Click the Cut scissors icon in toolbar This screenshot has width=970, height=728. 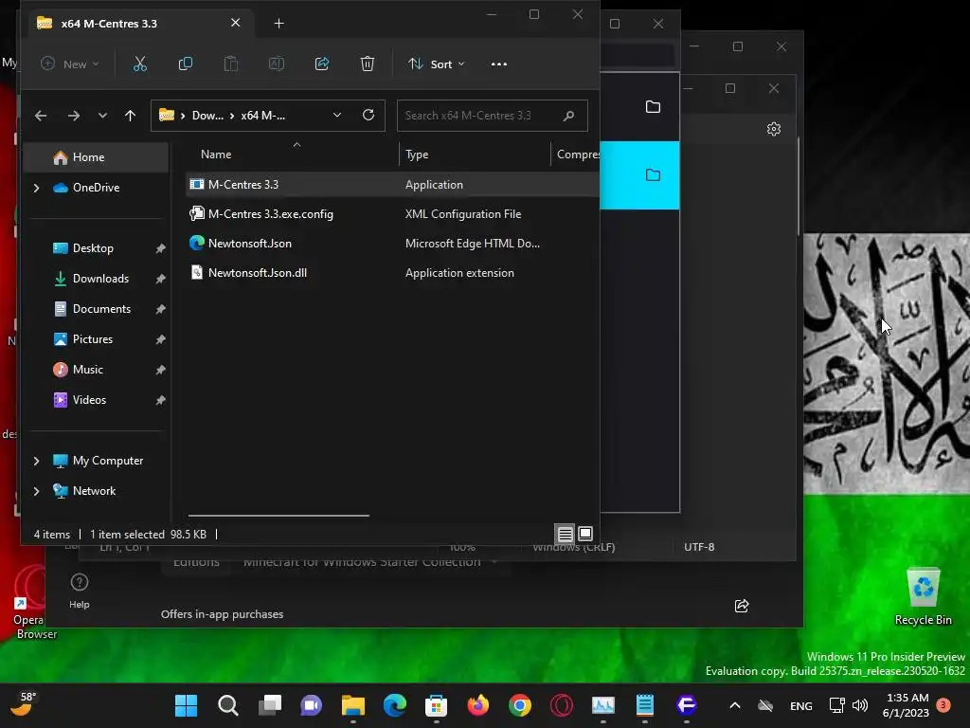[140, 64]
